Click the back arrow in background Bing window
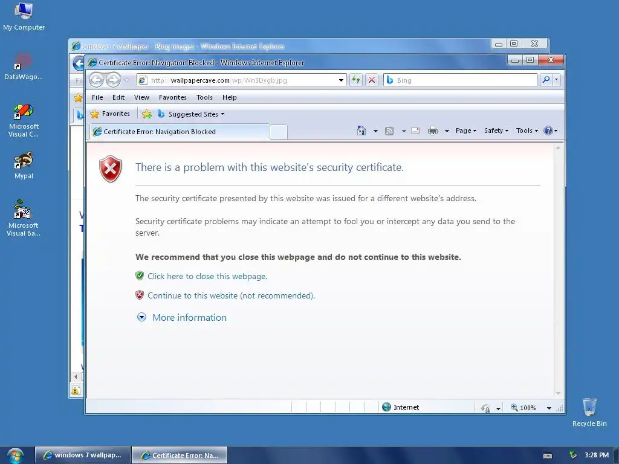Viewport: 619px width, 464px height. [x=78, y=63]
